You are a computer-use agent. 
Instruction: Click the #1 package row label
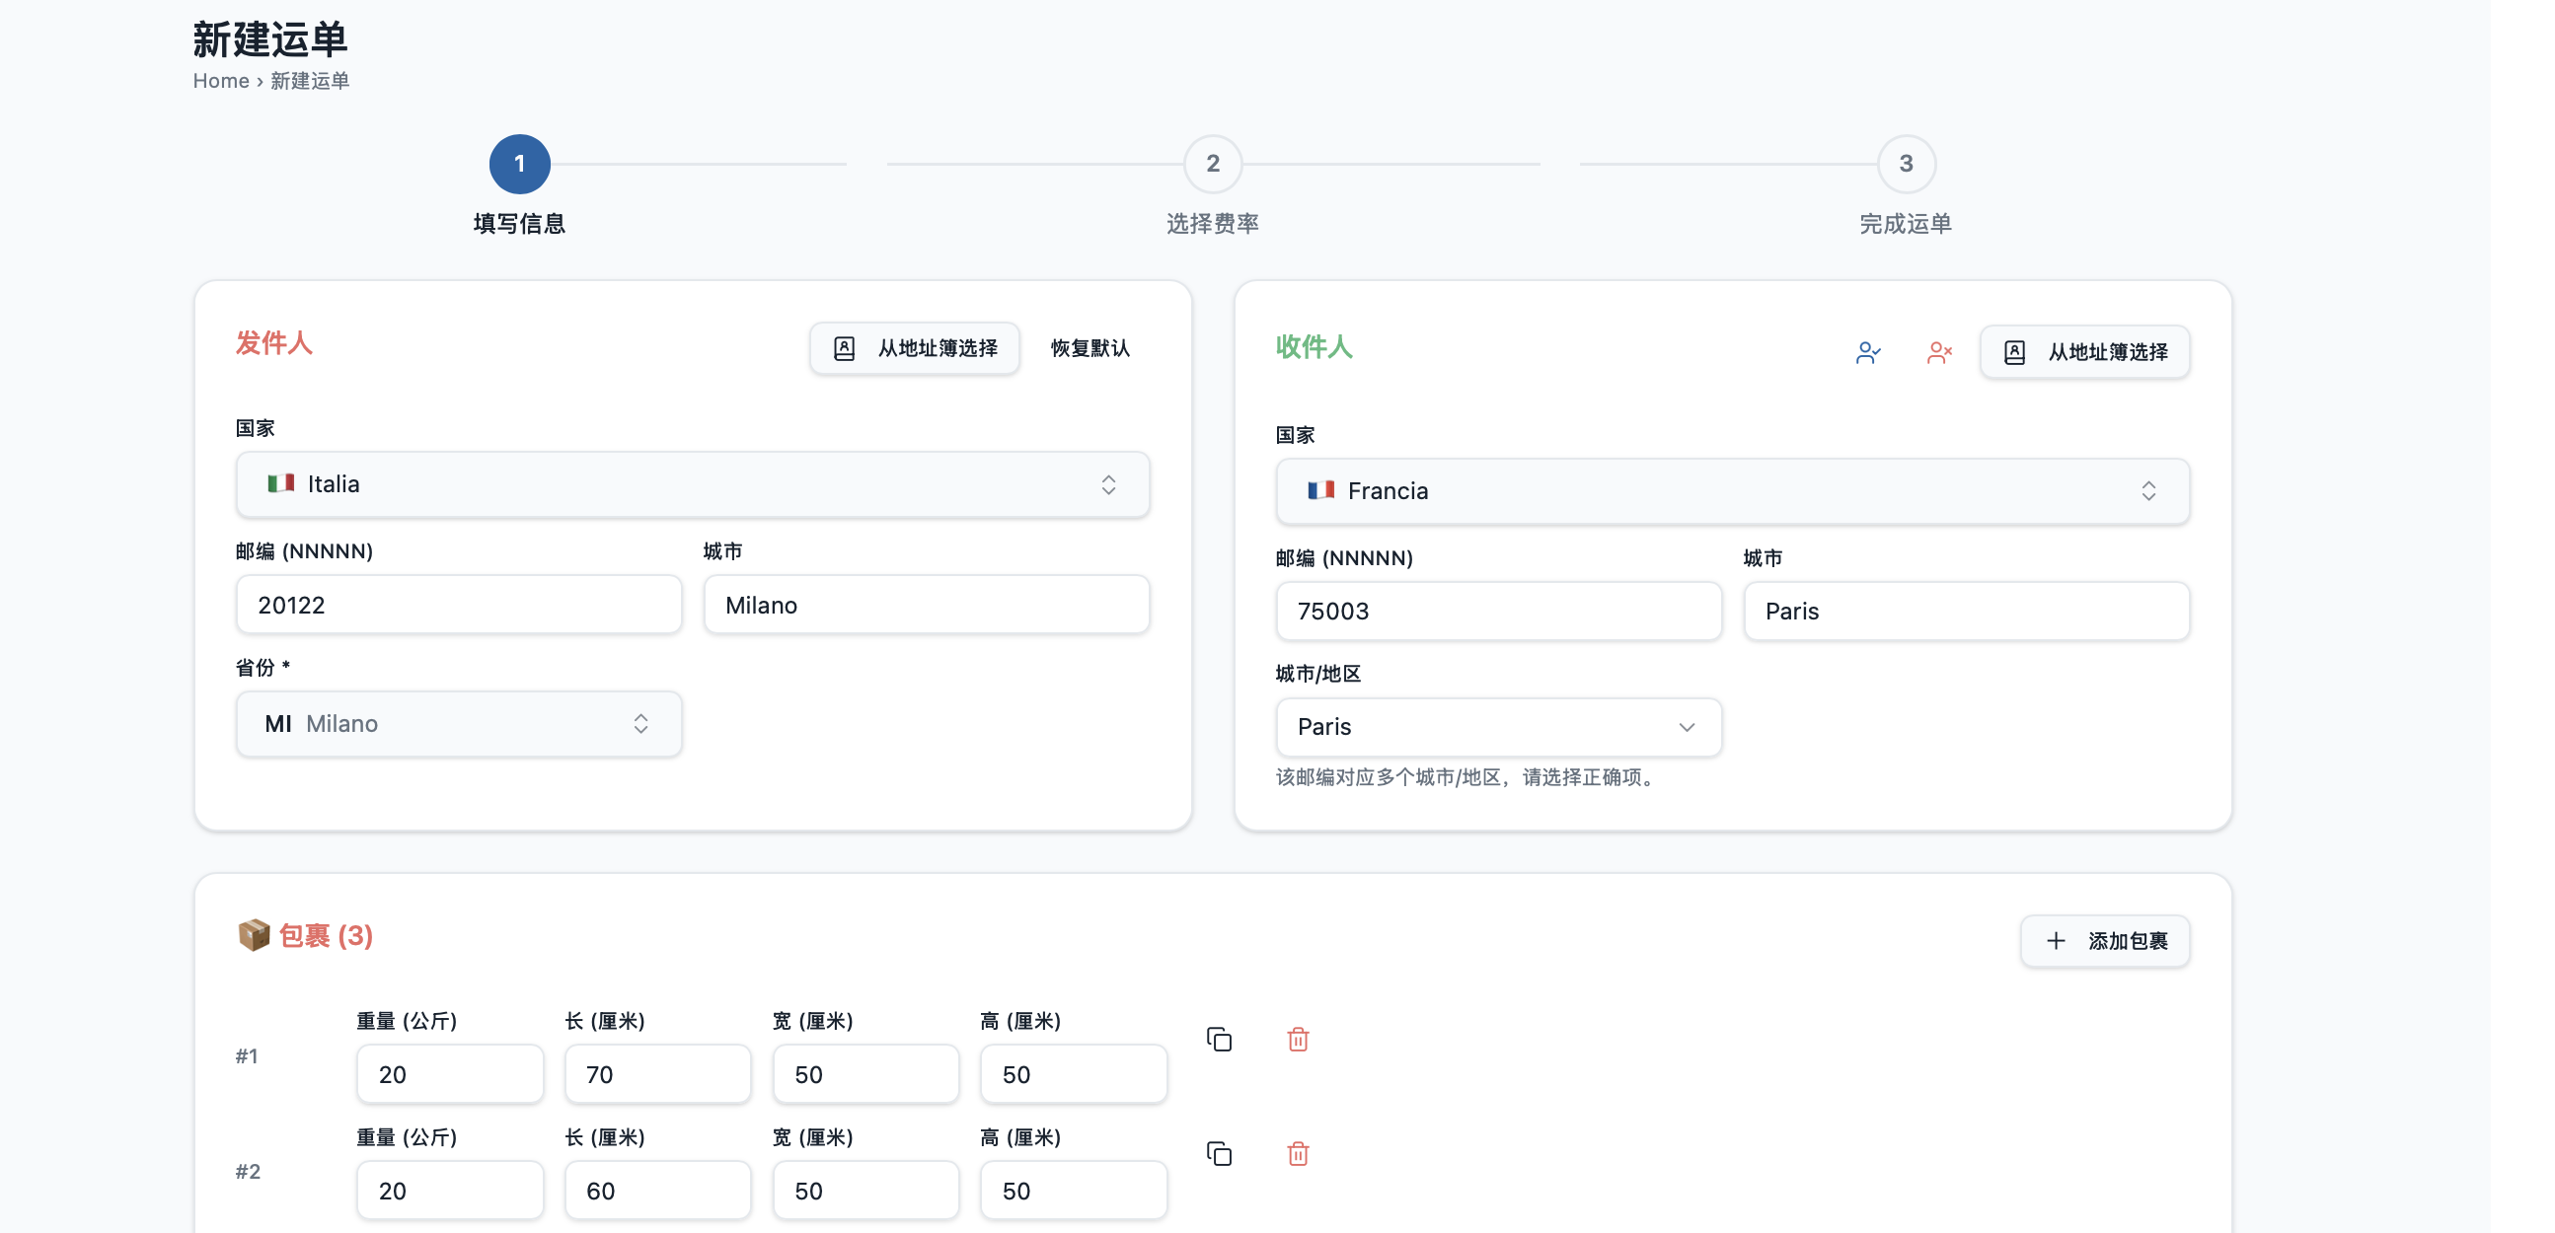tap(247, 1055)
